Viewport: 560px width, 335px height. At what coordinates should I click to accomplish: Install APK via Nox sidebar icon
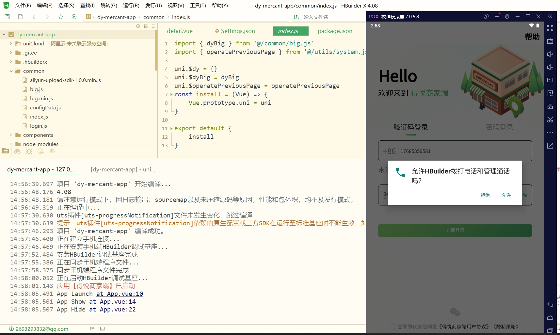click(x=550, y=93)
